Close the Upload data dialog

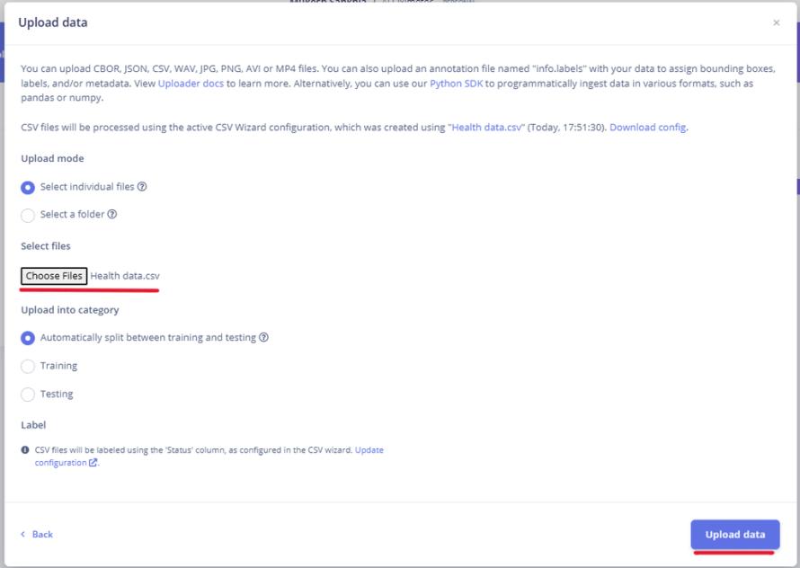tap(776, 23)
